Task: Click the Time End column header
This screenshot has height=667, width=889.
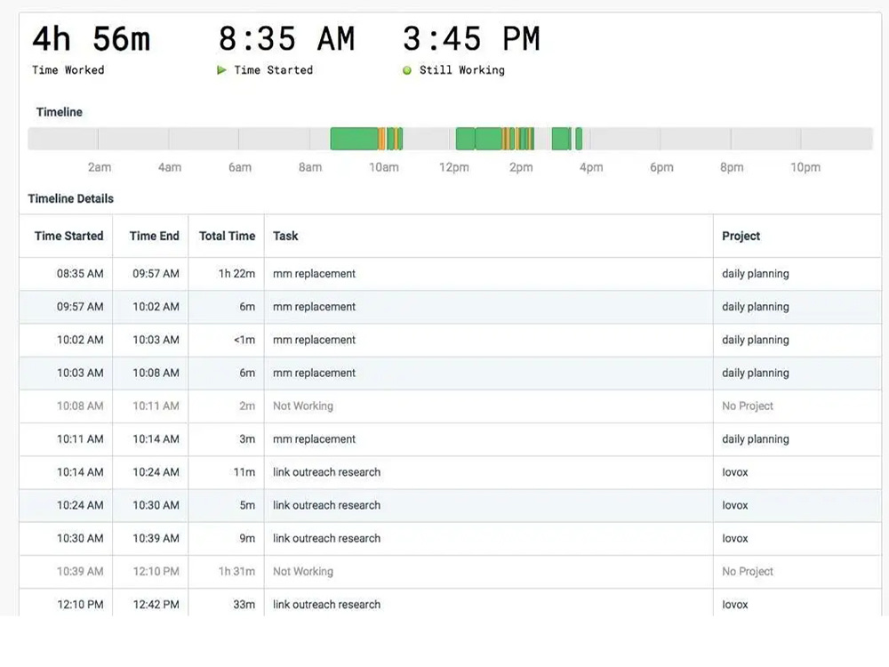Action: coord(154,236)
